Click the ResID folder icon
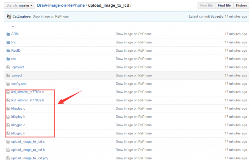Screen dimensions: 249x162 [8, 51]
